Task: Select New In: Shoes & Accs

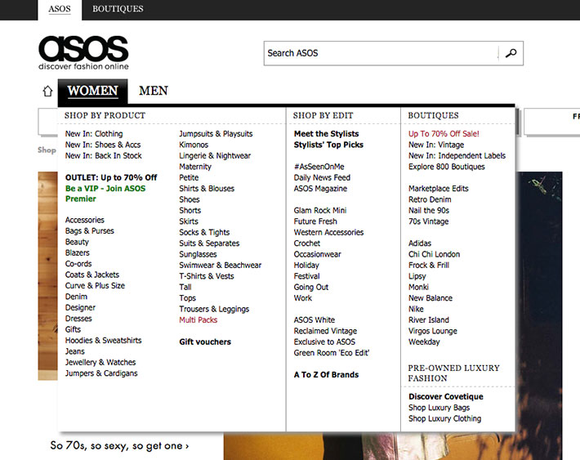Action: tap(103, 145)
